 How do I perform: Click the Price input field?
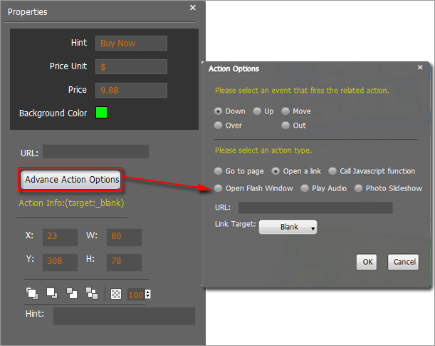coord(131,90)
